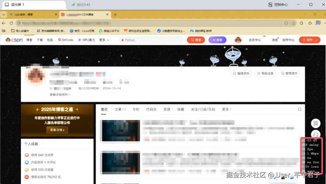Click the CSDN logo

click(14, 40)
